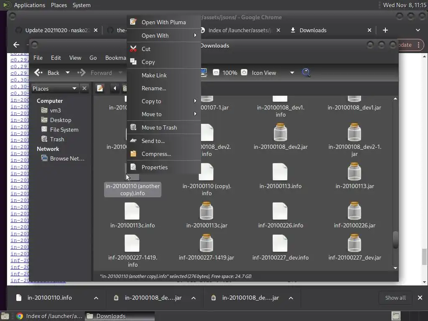Open the View menu in file manager
Viewport: 428px width, 321px height.
[x=75, y=58]
